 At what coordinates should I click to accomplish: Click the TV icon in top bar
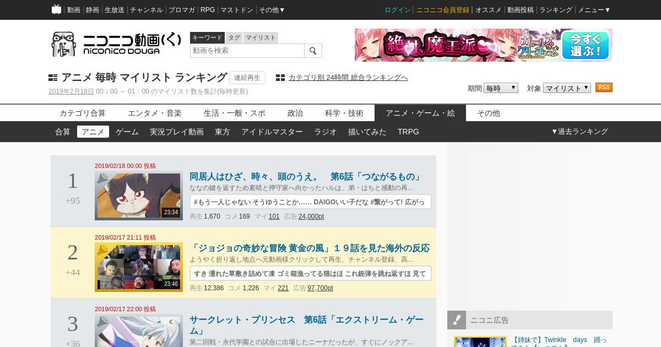[56, 9]
